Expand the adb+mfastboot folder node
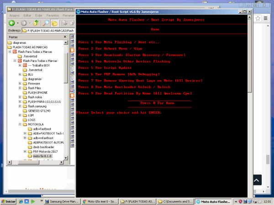274x205 pixels. click(25, 138)
